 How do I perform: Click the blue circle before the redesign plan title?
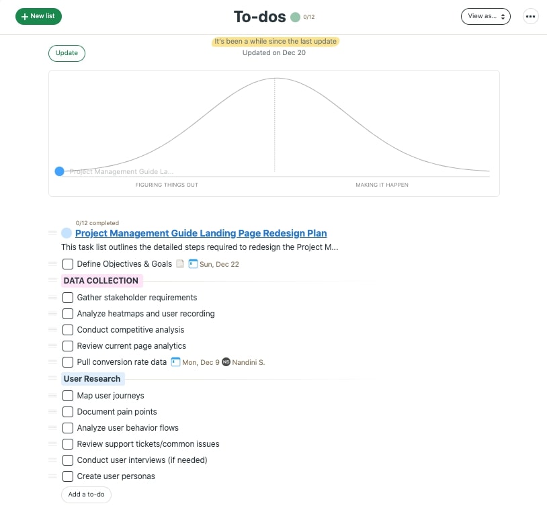pyautogui.click(x=66, y=232)
